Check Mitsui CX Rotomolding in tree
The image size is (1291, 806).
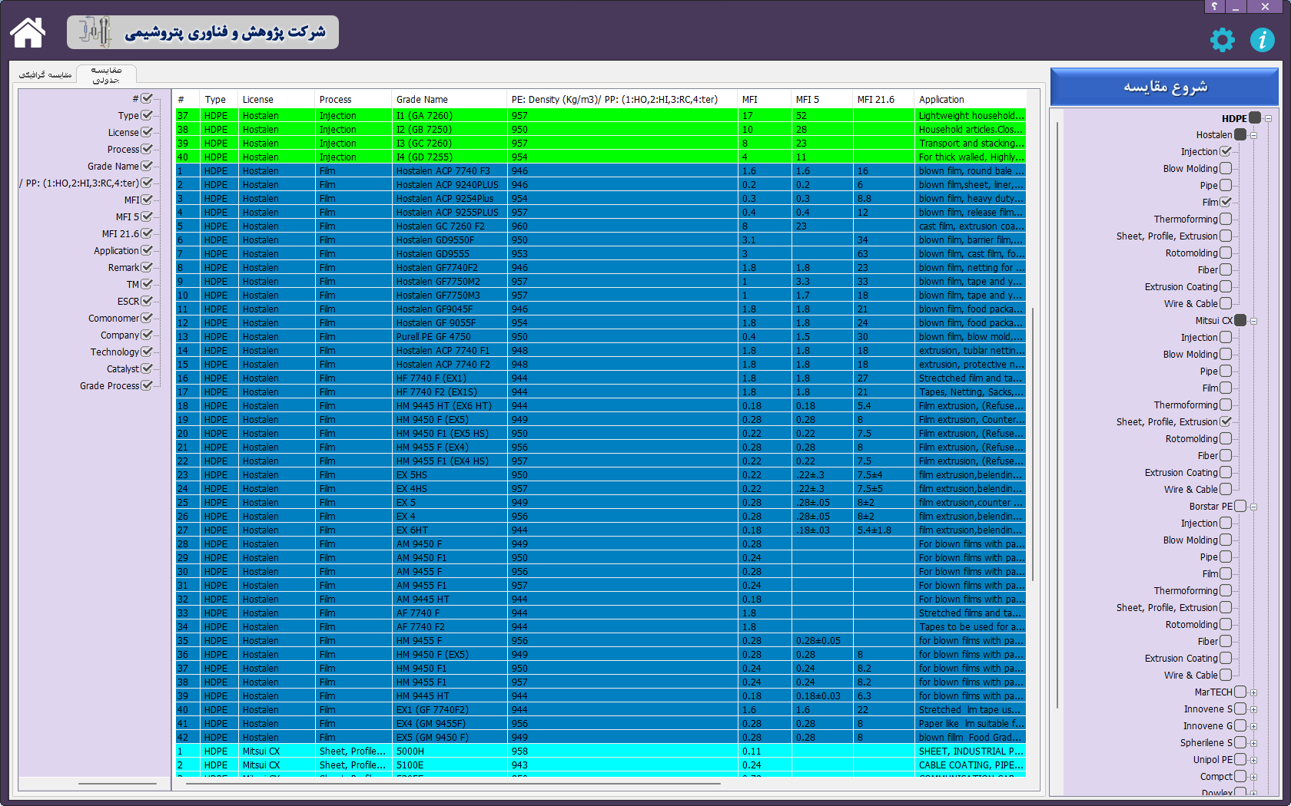point(1226,438)
